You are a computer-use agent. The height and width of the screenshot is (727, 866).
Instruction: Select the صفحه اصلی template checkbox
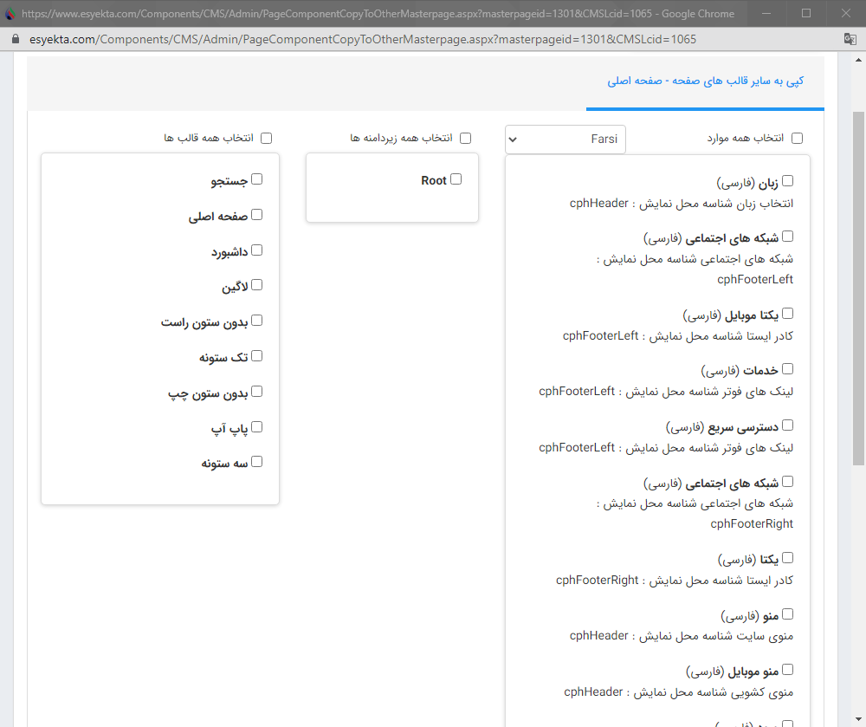click(x=256, y=215)
